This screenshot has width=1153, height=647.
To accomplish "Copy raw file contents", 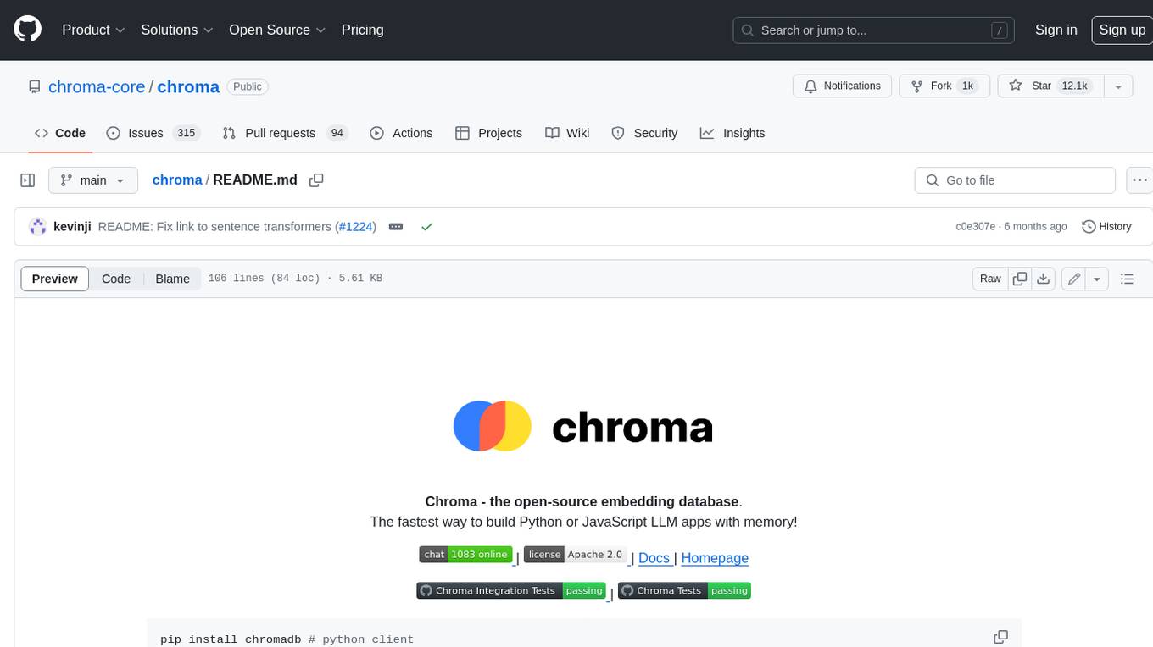I will click(1020, 279).
